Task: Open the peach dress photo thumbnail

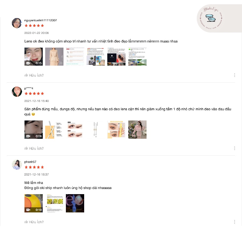Action: pos(54,57)
